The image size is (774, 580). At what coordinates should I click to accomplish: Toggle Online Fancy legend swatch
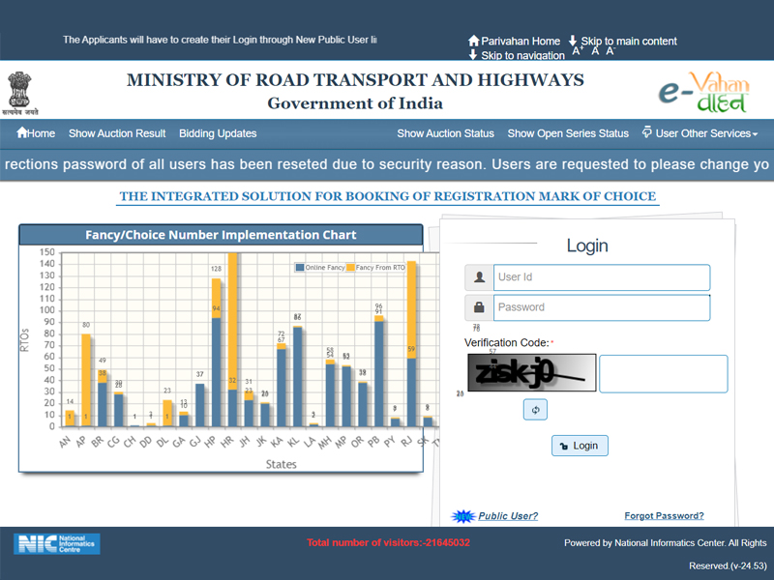pos(300,268)
